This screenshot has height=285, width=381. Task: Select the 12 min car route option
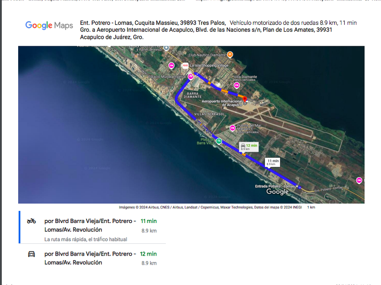click(93, 258)
